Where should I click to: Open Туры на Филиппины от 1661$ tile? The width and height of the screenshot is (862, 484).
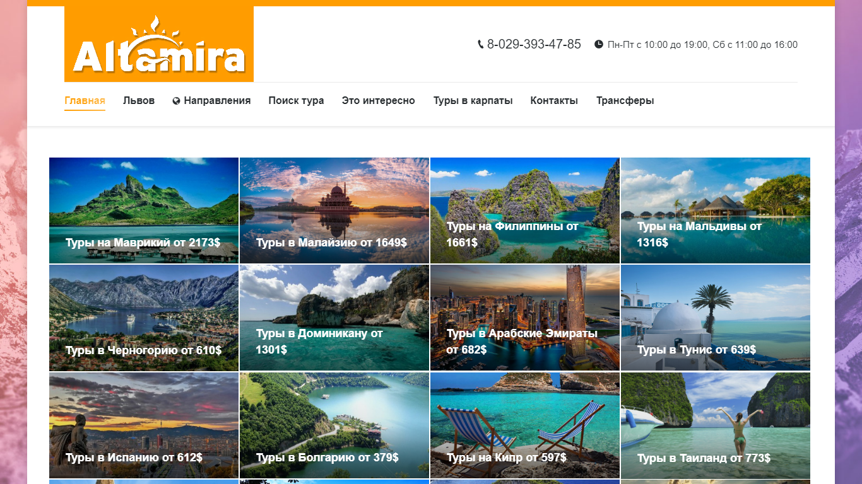(x=525, y=210)
